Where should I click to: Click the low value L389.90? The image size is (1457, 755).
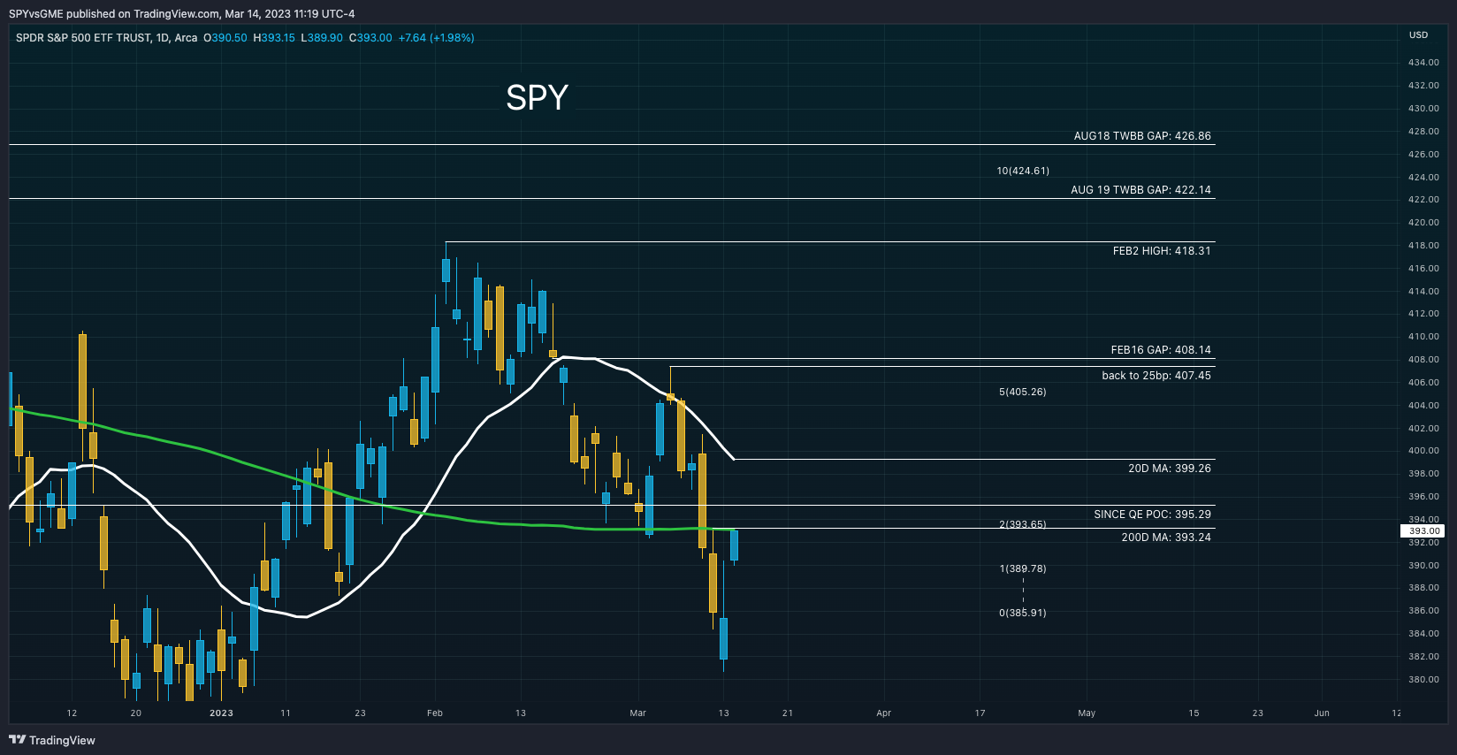(322, 38)
